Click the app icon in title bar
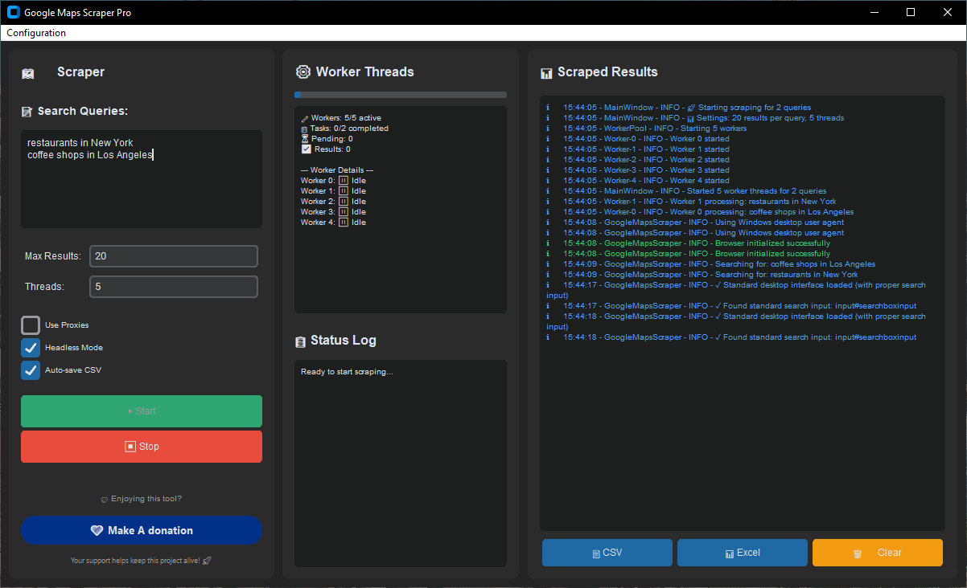This screenshot has width=967, height=588. [x=13, y=12]
